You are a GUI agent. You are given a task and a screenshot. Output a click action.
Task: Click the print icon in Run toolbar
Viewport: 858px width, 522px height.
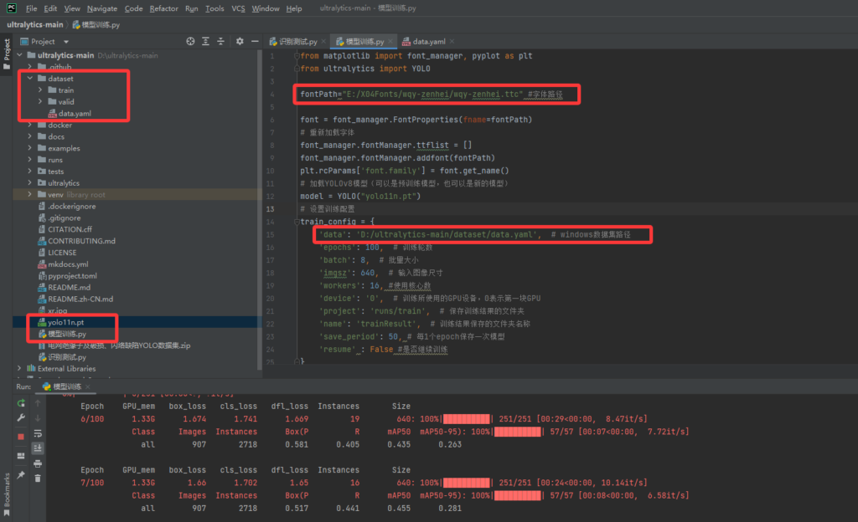pyautogui.click(x=38, y=463)
